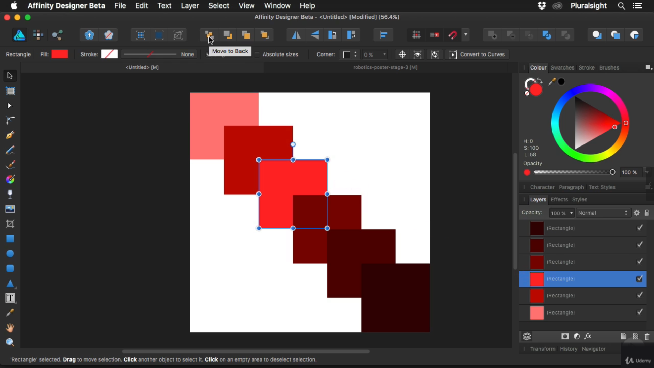
Task: Open the layer Opacity 100 % dropdown
Action: 562,213
